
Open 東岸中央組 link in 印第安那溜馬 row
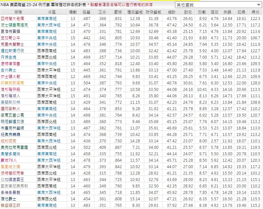click(47, 83)
